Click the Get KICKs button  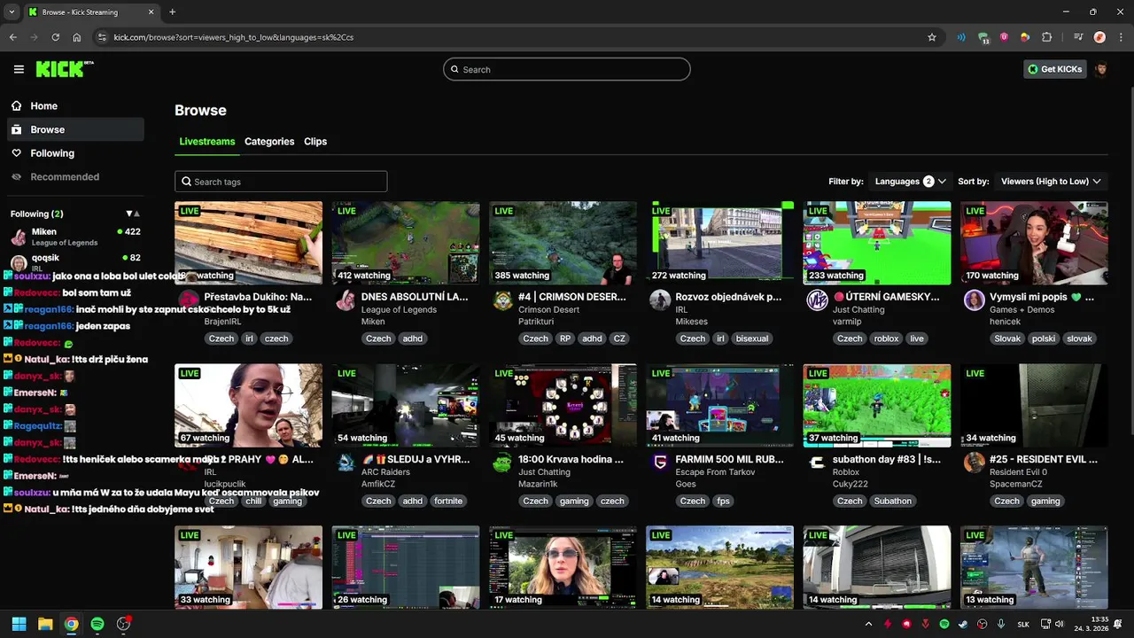click(1055, 69)
